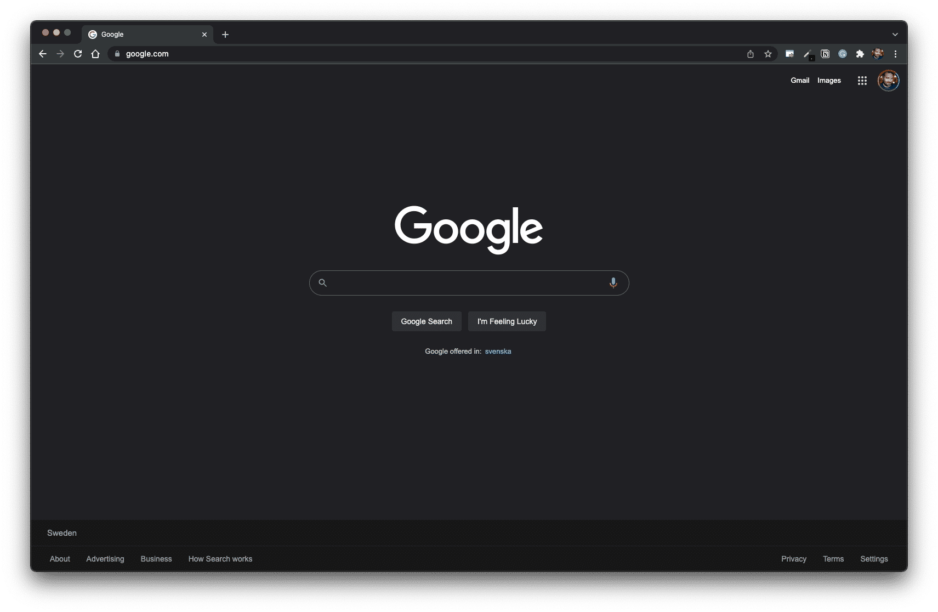Open the Notion web clipper extension
Screen dimensions: 938x612
825,54
